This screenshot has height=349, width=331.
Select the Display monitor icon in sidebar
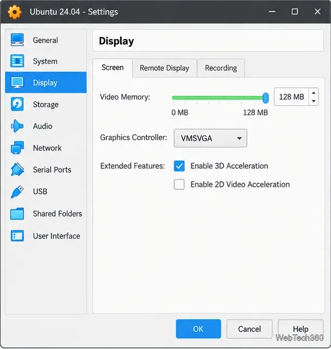(17, 83)
